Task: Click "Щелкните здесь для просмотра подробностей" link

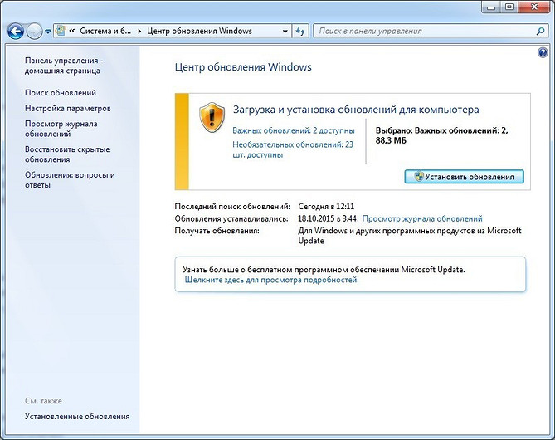Action: pyautogui.click(x=266, y=281)
